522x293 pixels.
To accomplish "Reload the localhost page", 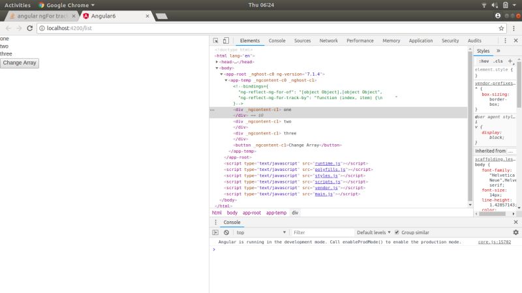I will tap(29, 28).
